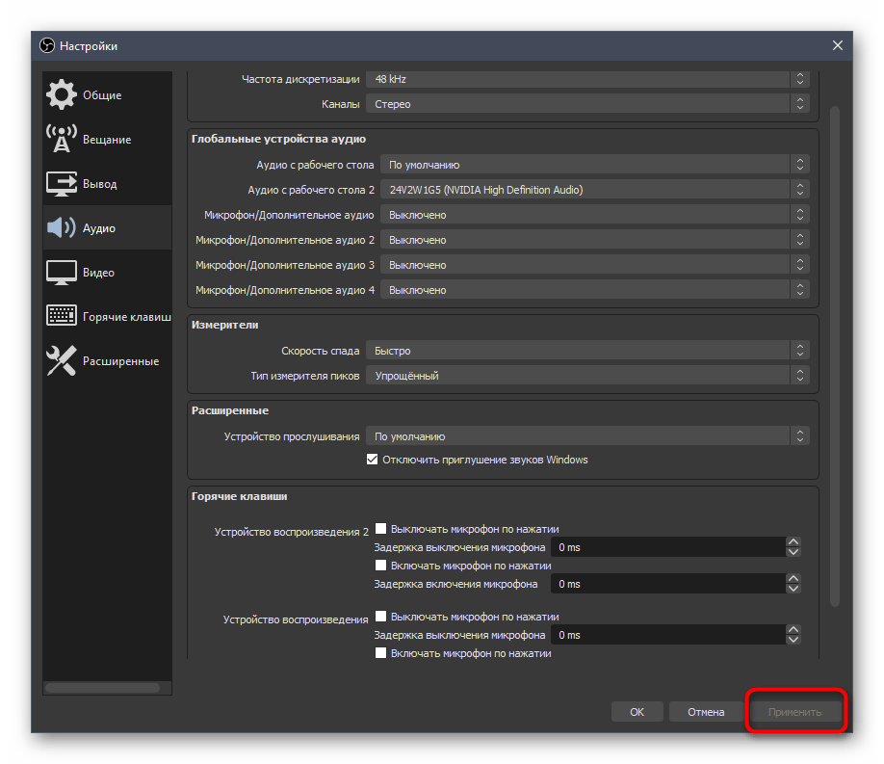Open the Видео monitor icon

(62, 273)
